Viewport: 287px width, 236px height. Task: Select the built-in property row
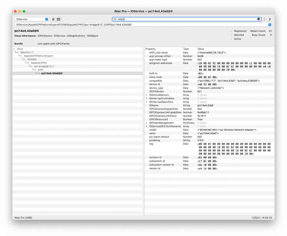[x=210, y=73]
